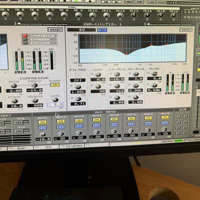The height and width of the screenshot is (200, 200).
Task: Toggle AUX1 send ON button
Action: 42,122
